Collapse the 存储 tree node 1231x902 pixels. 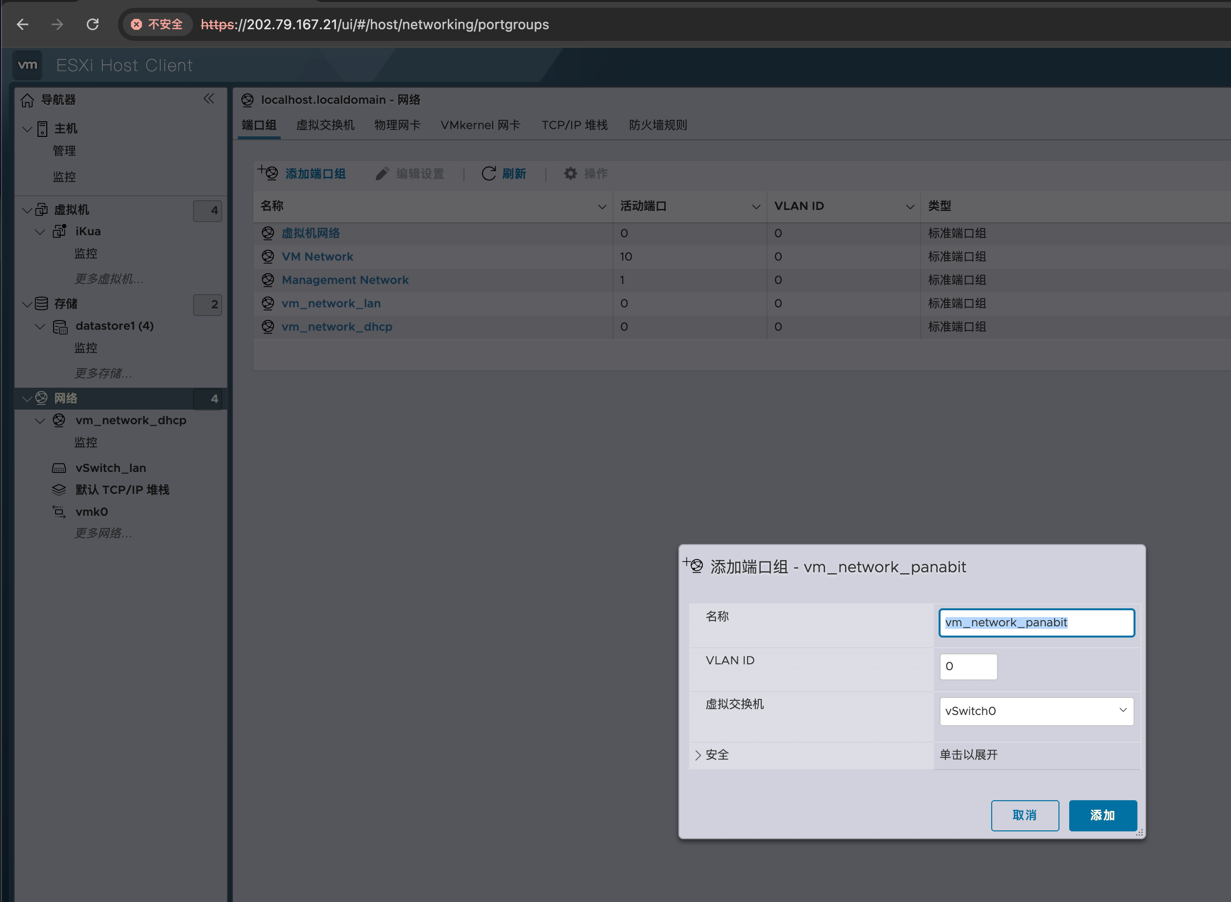(x=27, y=304)
